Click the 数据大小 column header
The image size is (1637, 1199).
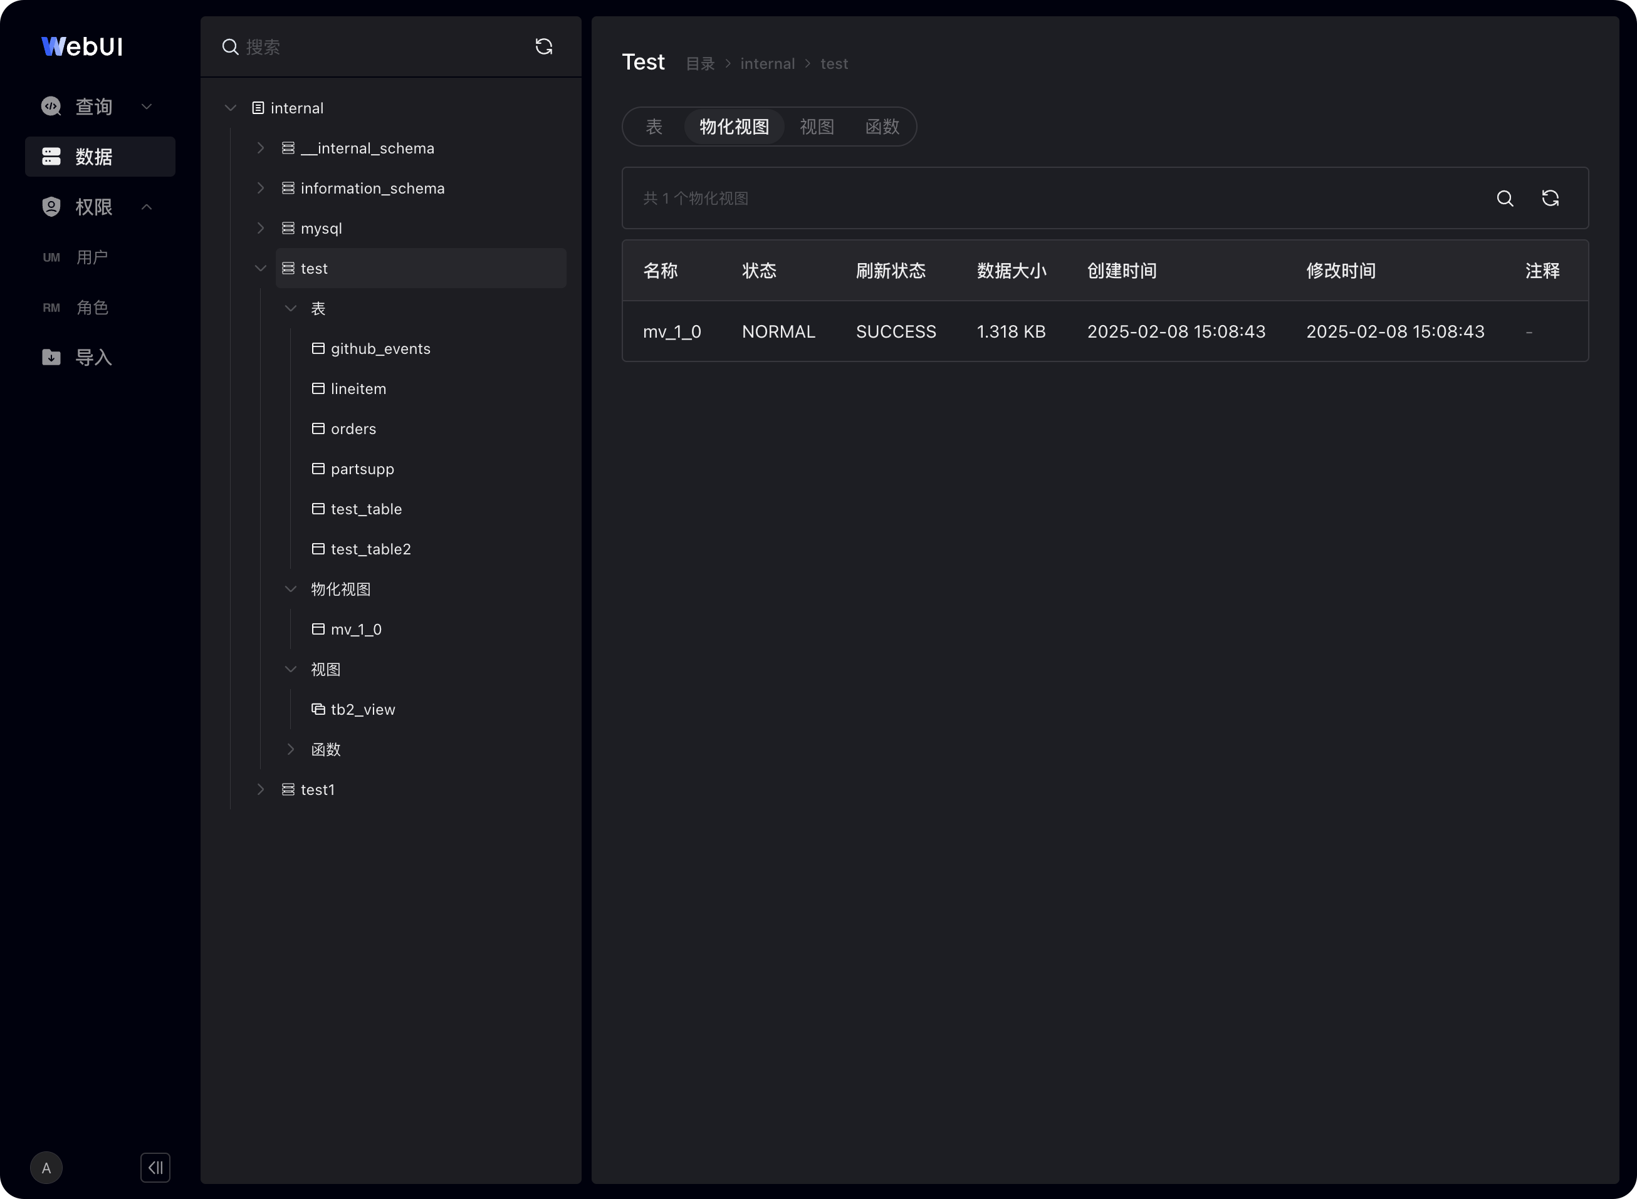[1012, 271]
